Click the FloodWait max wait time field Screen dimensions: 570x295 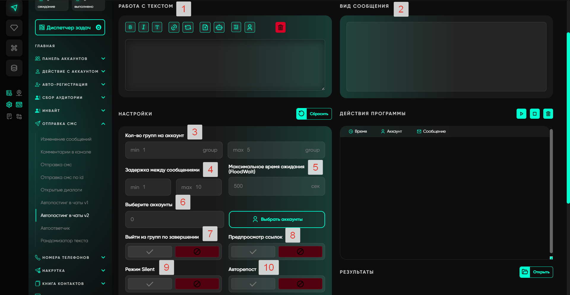(276, 186)
